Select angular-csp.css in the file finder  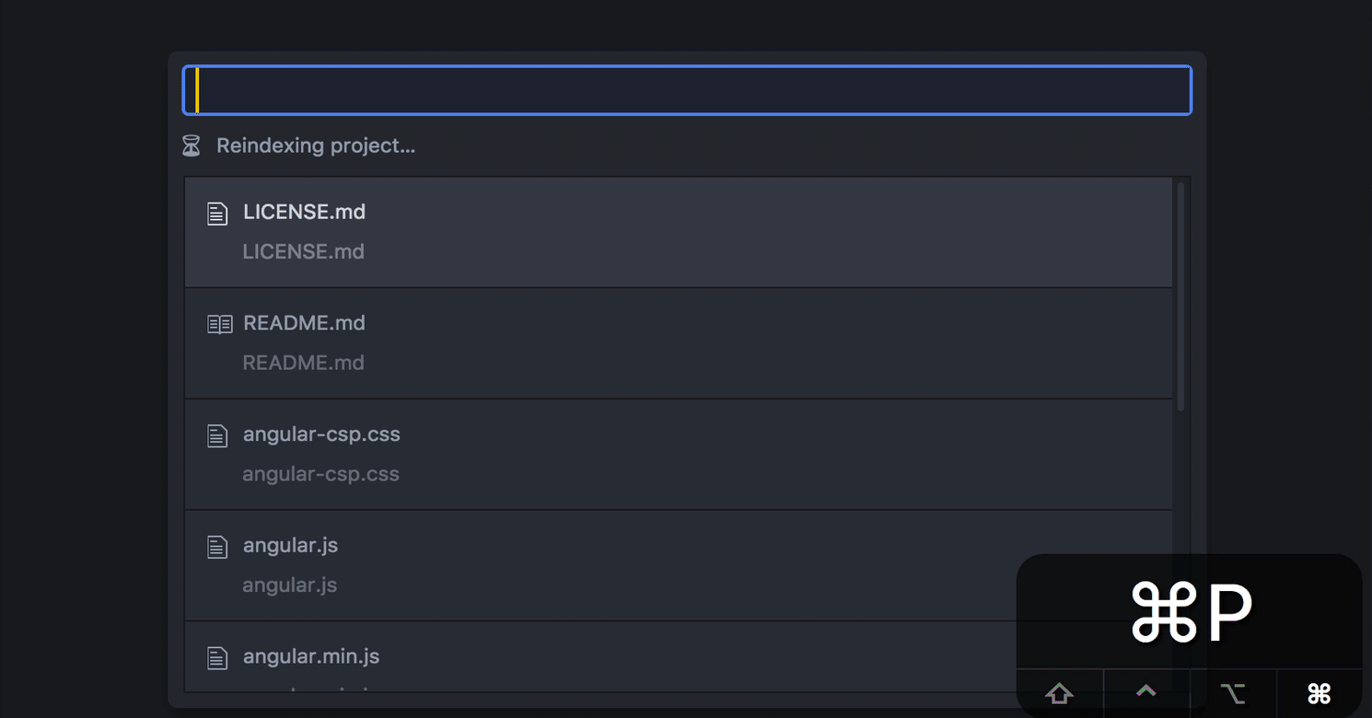pos(679,455)
